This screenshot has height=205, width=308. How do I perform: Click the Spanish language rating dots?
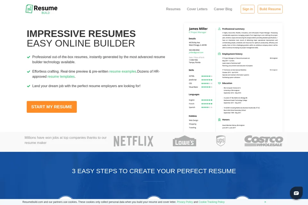click(x=207, y=107)
